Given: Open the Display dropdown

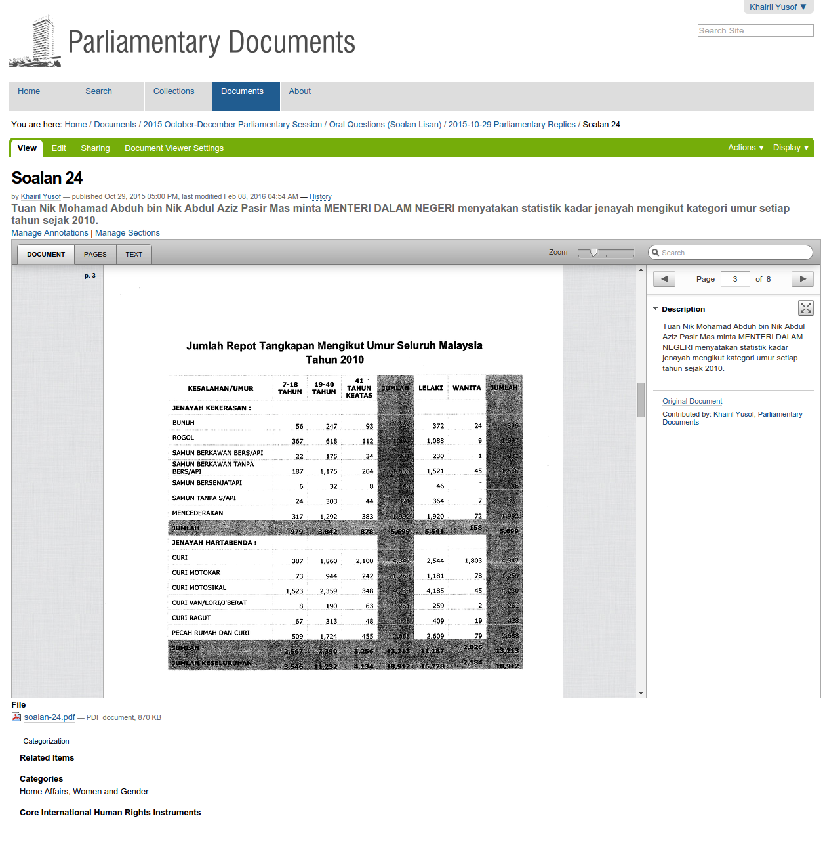Looking at the screenshot, I should coord(791,148).
